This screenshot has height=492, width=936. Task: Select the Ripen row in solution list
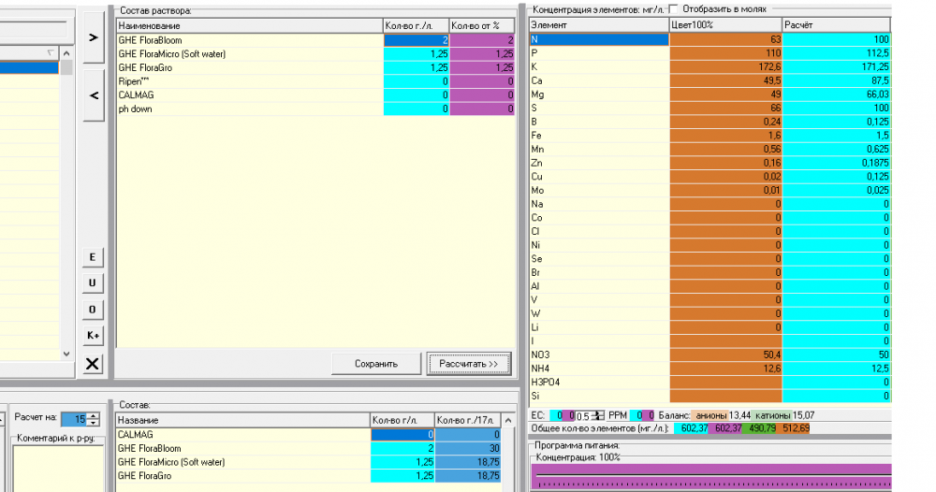click(250, 81)
